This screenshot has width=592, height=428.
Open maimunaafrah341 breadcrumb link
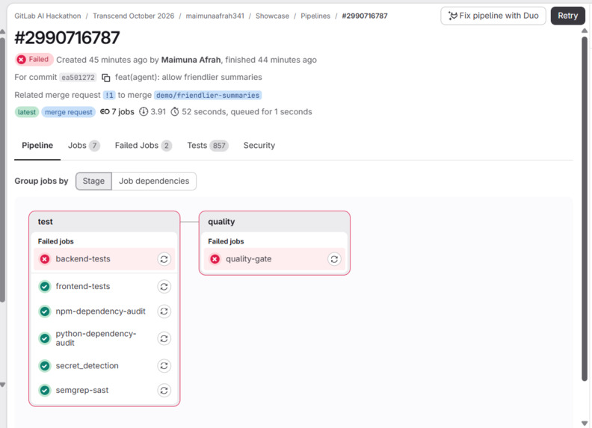pos(215,16)
